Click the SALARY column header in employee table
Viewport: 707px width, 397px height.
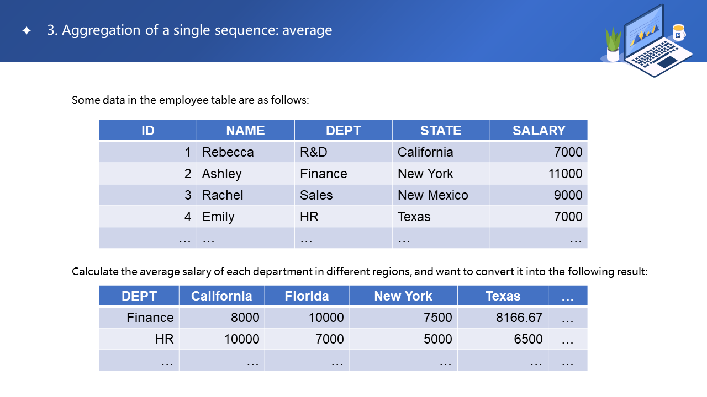(539, 131)
